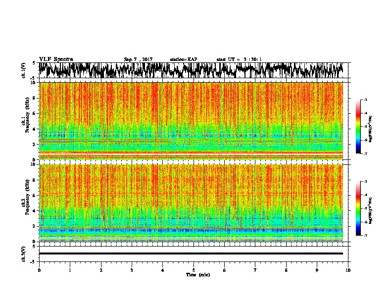392x303 pixels.
Task: Click the ch.2 spectrogram panel
Action: click(x=191, y=203)
